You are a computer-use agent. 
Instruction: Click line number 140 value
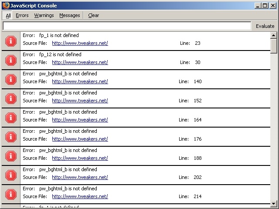197,81
